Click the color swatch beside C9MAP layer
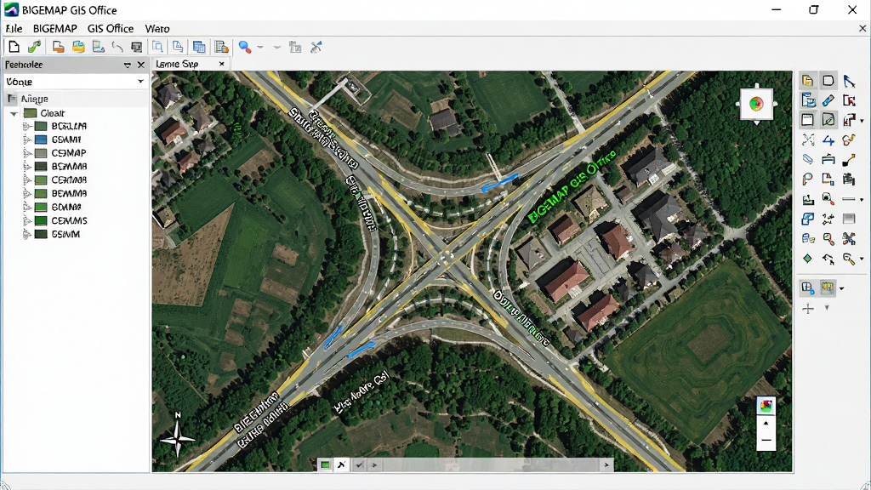 41,153
